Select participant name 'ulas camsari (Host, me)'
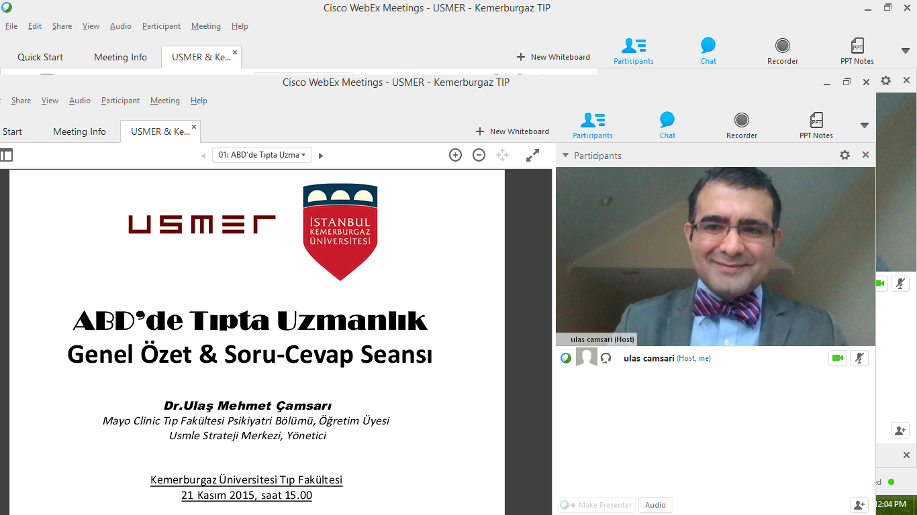The image size is (917, 515). [x=667, y=358]
